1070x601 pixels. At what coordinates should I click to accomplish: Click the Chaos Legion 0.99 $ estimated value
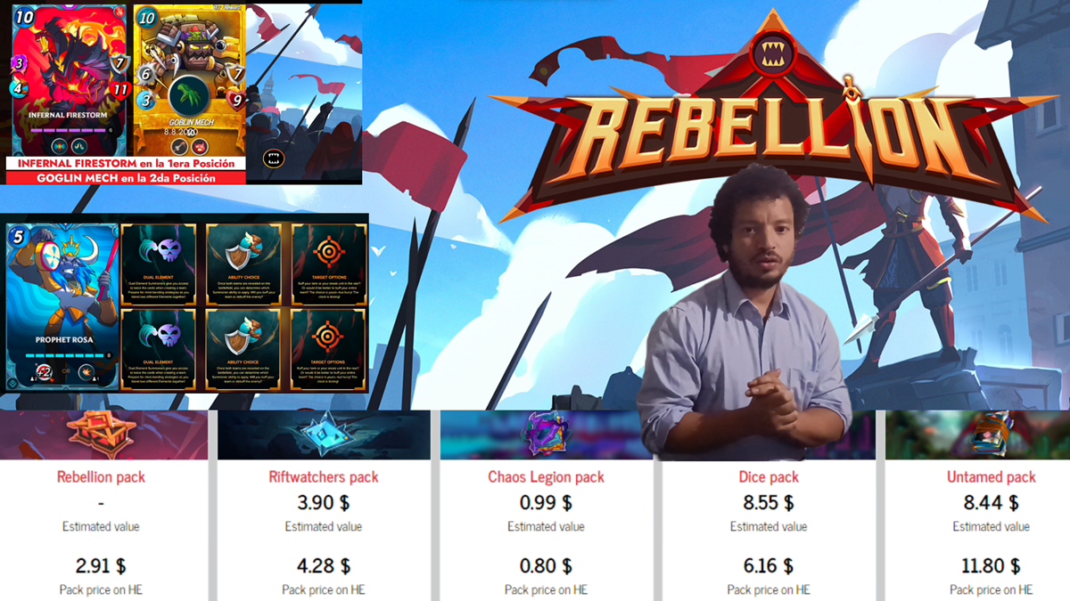click(546, 503)
